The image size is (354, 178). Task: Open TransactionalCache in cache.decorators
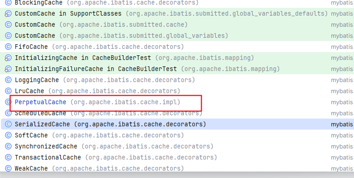point(177,157)
